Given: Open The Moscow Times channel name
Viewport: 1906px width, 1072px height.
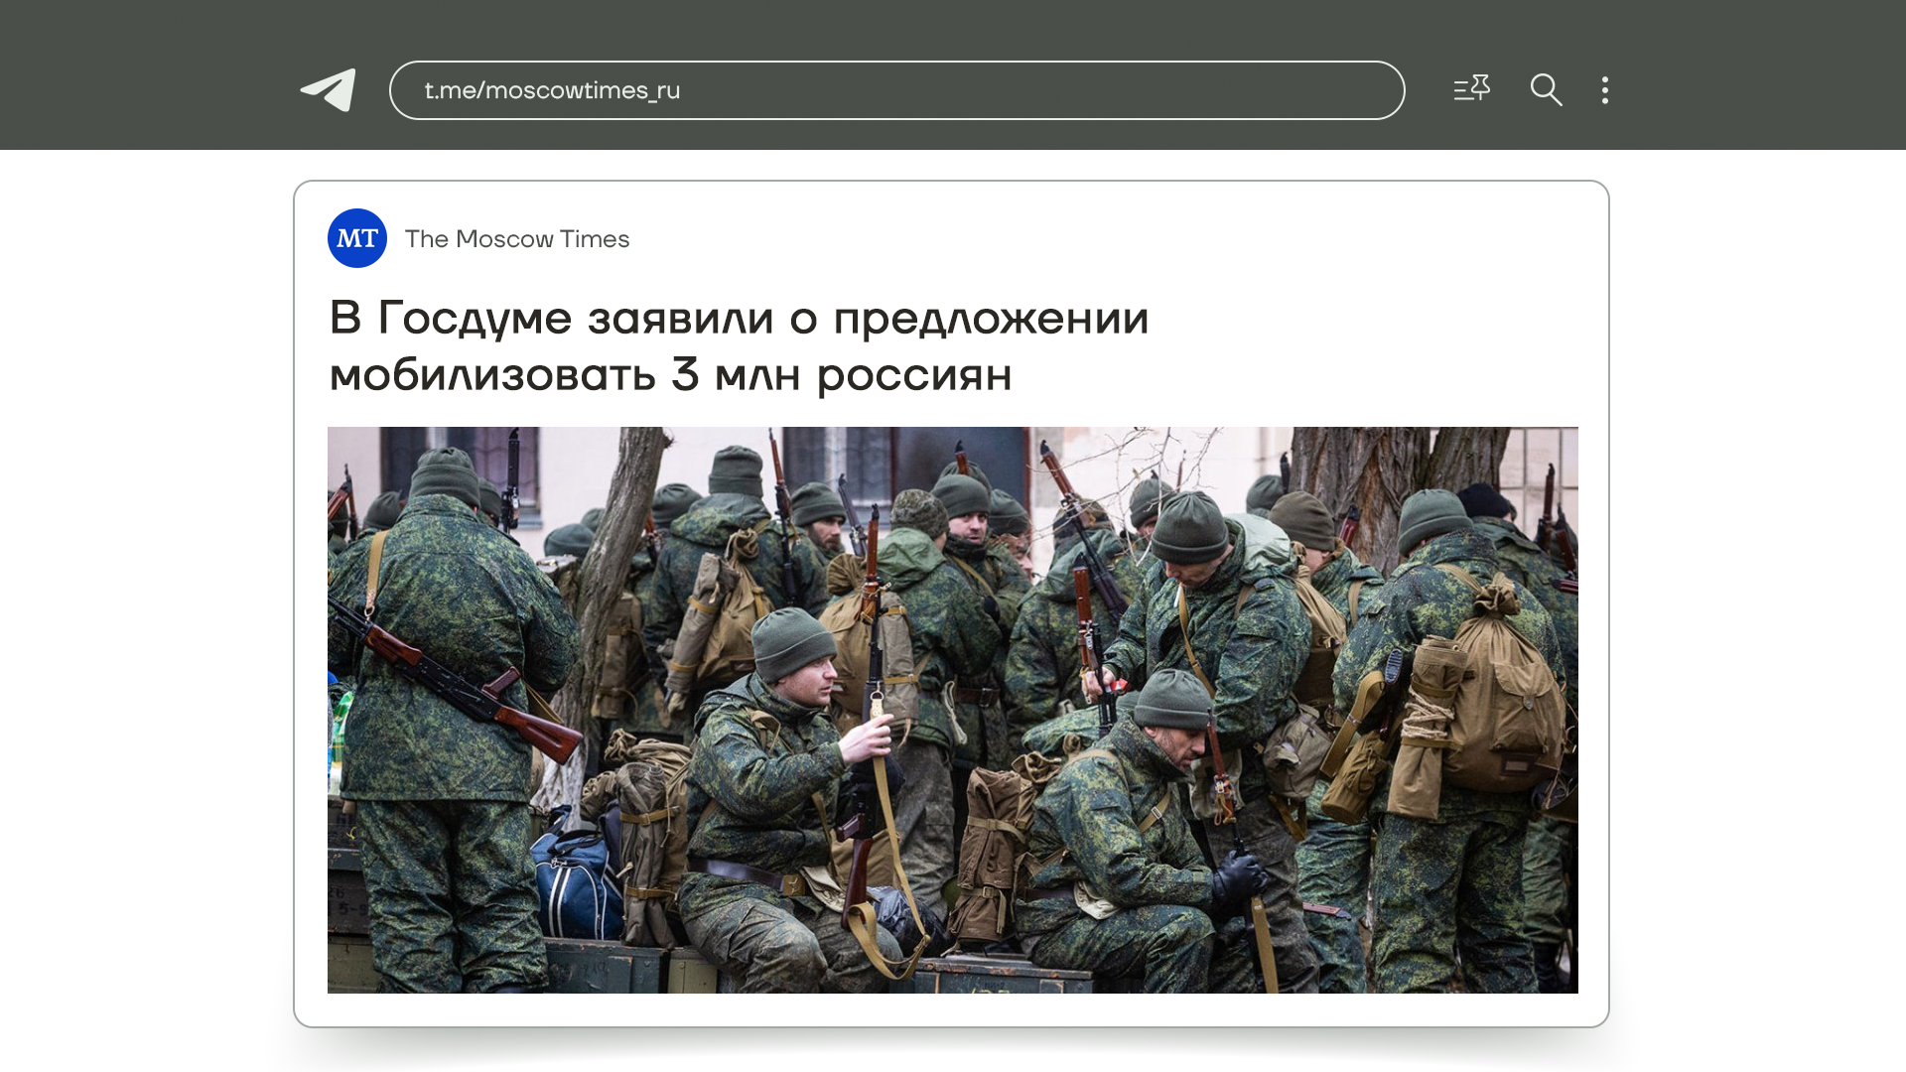Looking at the screenshot, I should pos(516,239).
